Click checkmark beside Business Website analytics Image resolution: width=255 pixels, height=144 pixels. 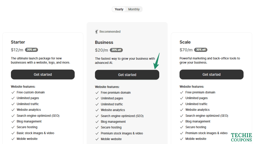click(97, 110)
